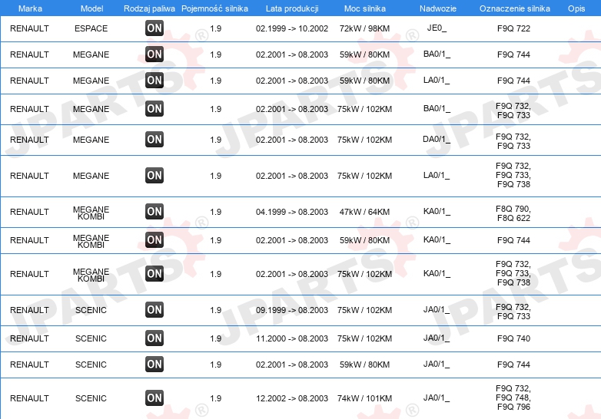Click the Moc silnika column header

point(365,8)
